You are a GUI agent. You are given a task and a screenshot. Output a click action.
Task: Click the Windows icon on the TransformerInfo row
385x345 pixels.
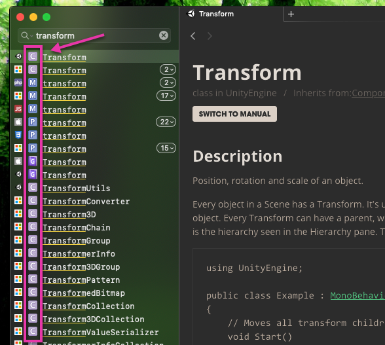(x=18, y=253)
